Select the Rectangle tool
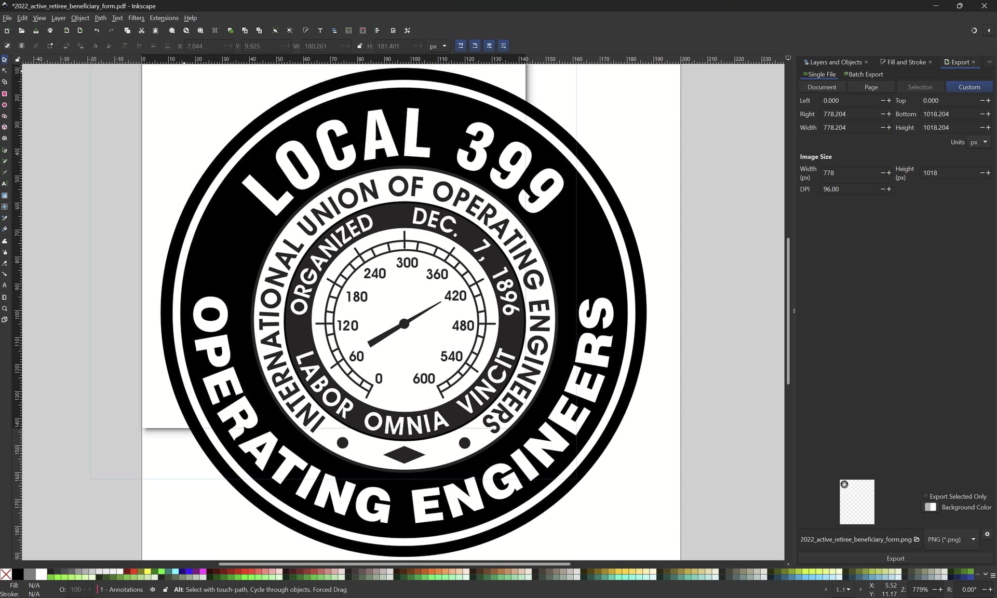 pyautogui.click(x=5, y=93)
